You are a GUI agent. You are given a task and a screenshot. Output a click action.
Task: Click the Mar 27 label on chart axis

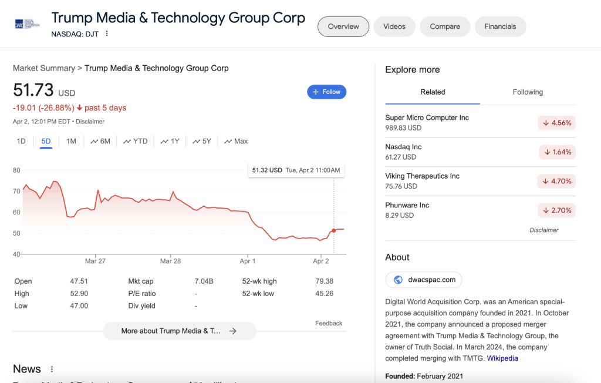[96, 261]
